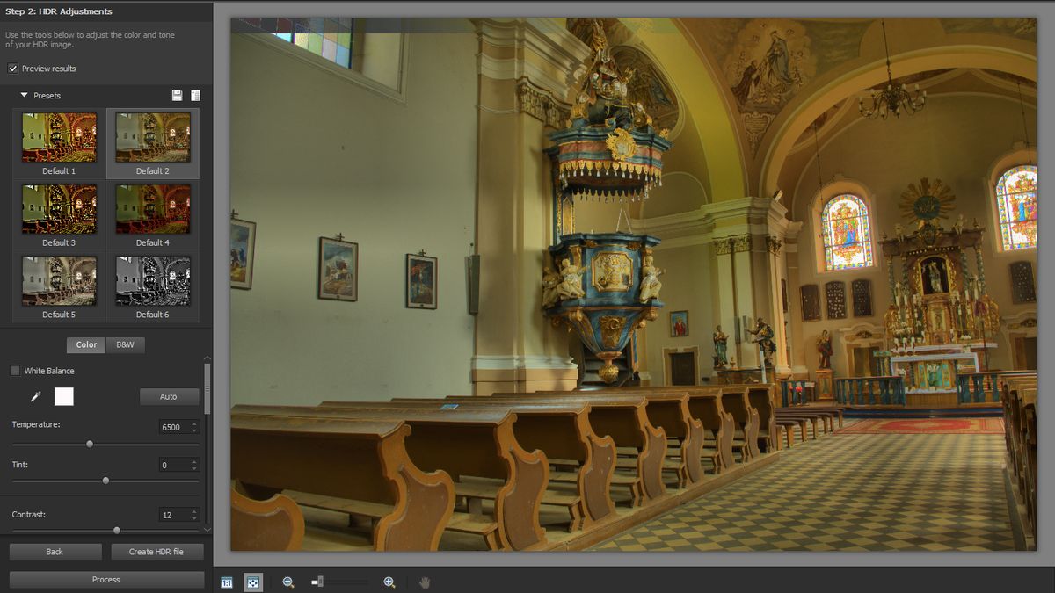The image size is (1055, 593).
Task: Click the white balance color swatch
Action: coord(64,397)
